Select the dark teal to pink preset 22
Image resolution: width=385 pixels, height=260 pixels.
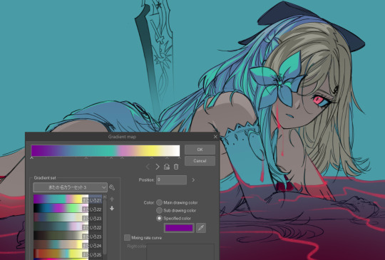pos(68,227)
